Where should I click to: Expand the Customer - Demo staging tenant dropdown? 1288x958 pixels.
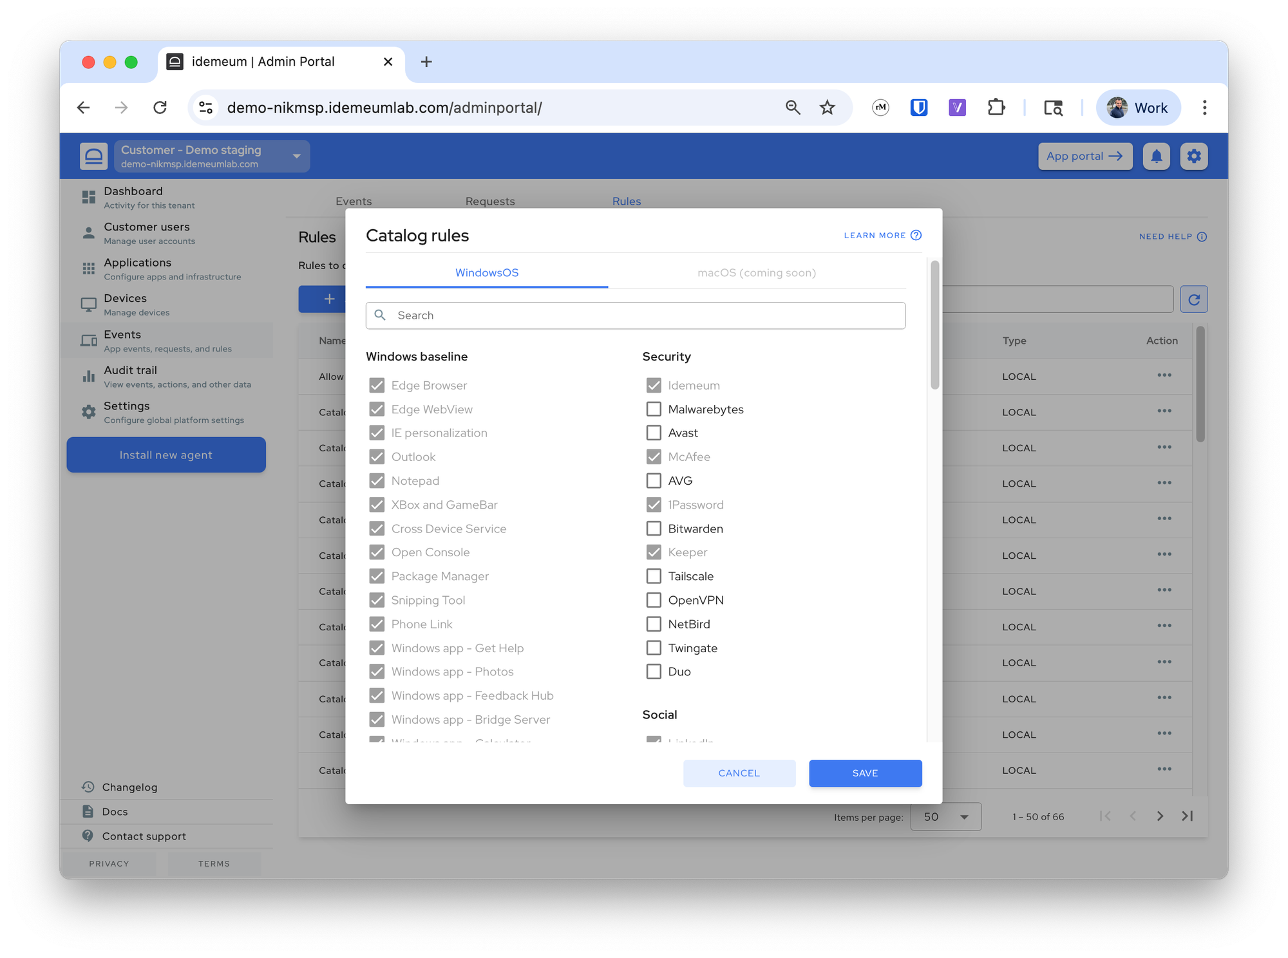[x=212, y=156]
